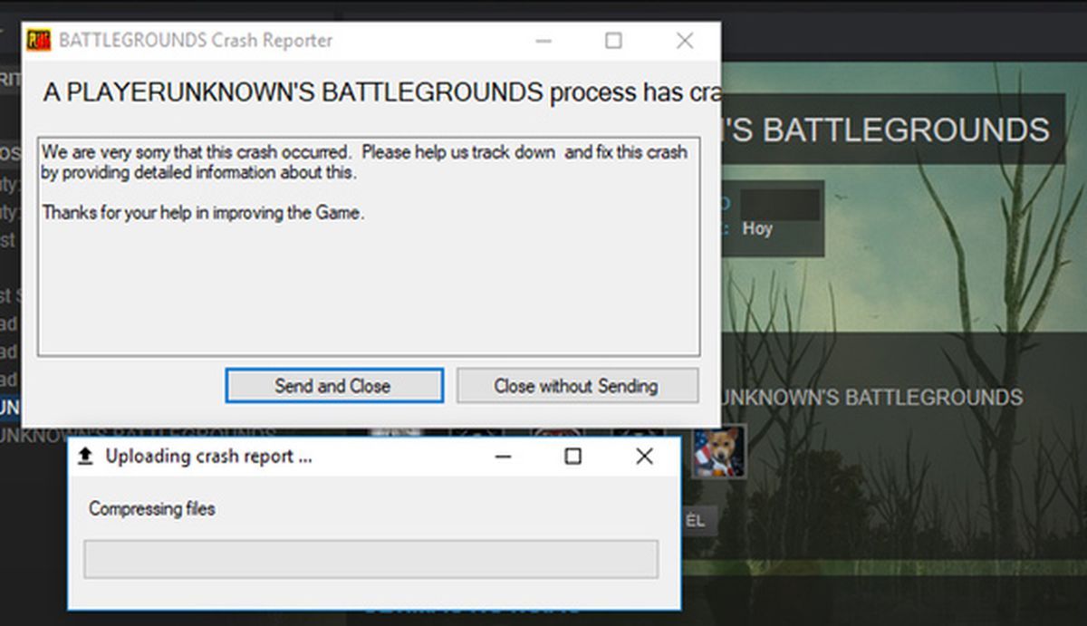The height and width of the screenshot is (626, 1087).
Task: Click Close without Sending button
Action: 577,385
